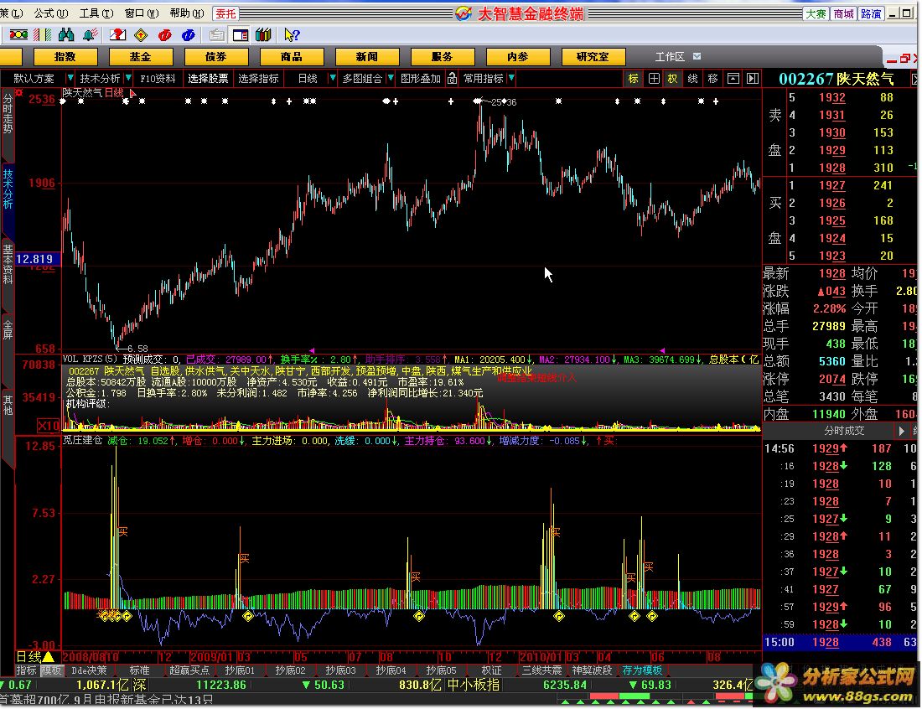
Task: Open the 多图组合 dropdown arrow
Action: [390, 78]
